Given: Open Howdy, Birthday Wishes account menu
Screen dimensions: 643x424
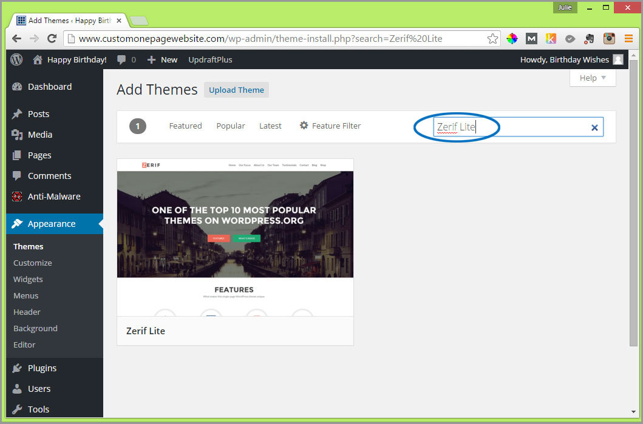Looking at the screenshot, I should point(571,60).
